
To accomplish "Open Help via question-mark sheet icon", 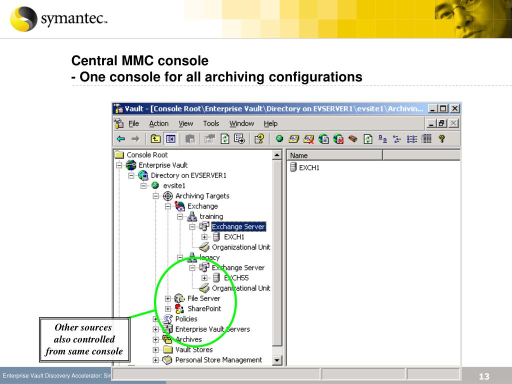I will 259,139.
